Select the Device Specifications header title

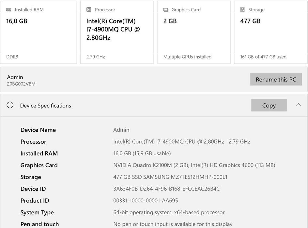[46, 106]
